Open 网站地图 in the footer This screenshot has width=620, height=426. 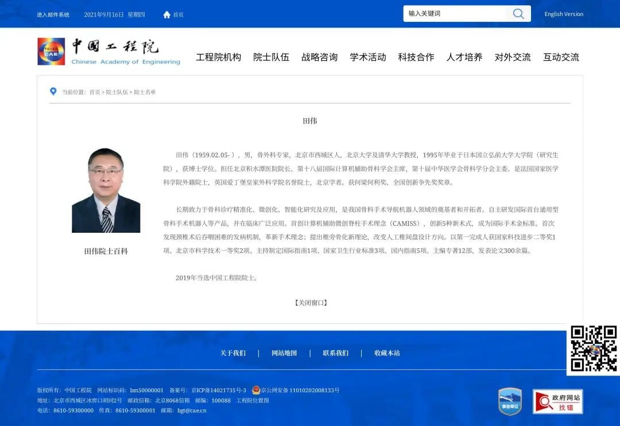284,353
